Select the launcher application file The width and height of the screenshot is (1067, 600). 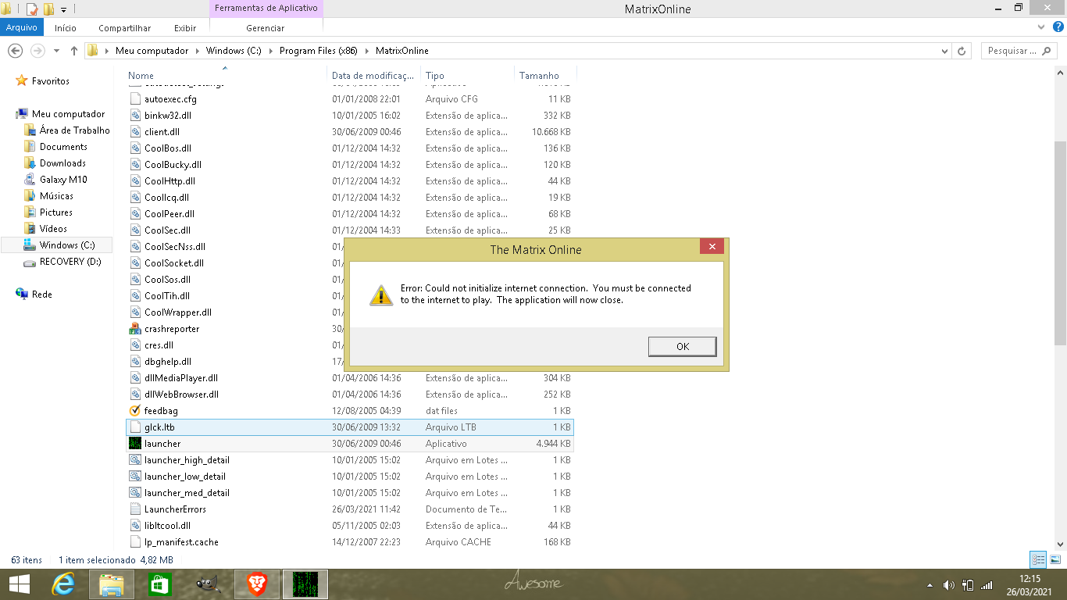[162, 444]
